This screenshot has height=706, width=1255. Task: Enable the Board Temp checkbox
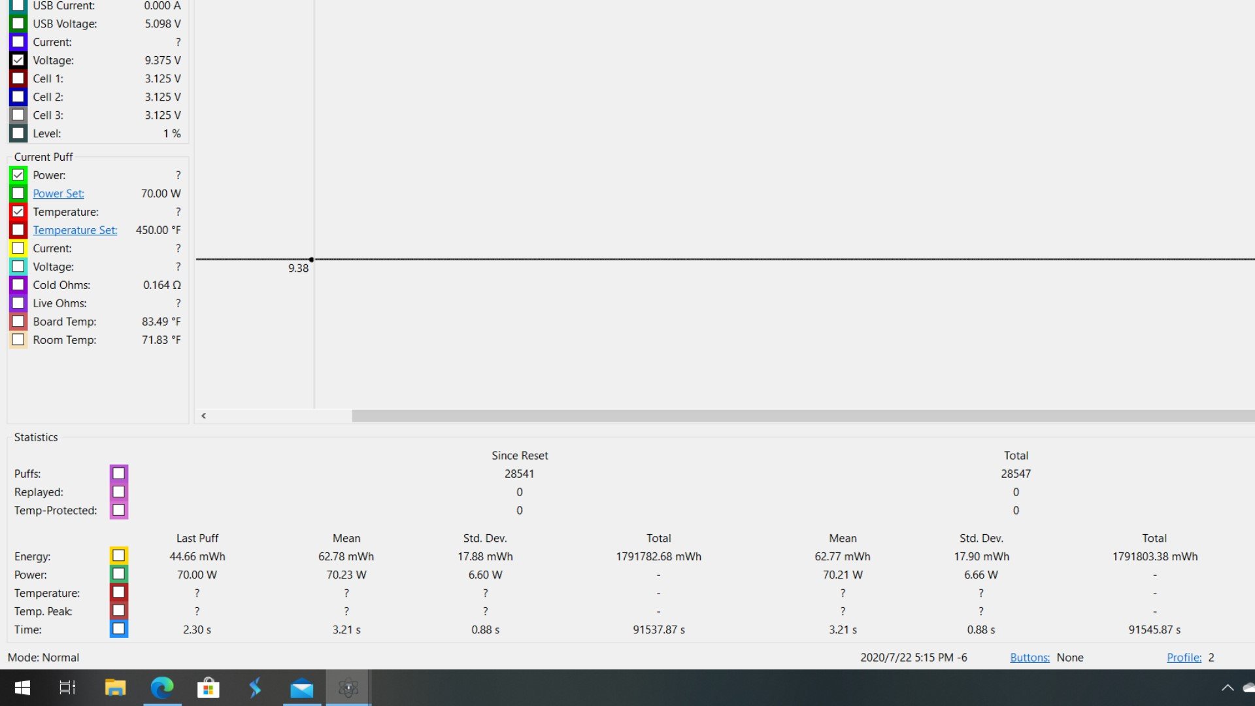(x=18, y=322)
